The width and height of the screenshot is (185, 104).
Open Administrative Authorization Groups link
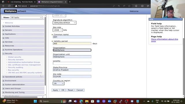[24, 62]
